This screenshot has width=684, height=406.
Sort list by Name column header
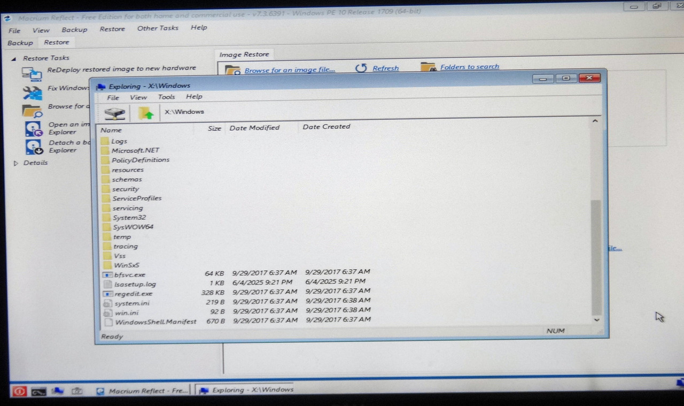pyautogui.click(x=111, y=131)
